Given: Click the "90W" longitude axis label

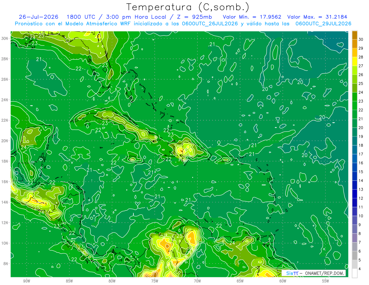Looking at the screenshot, I should 27,281.
